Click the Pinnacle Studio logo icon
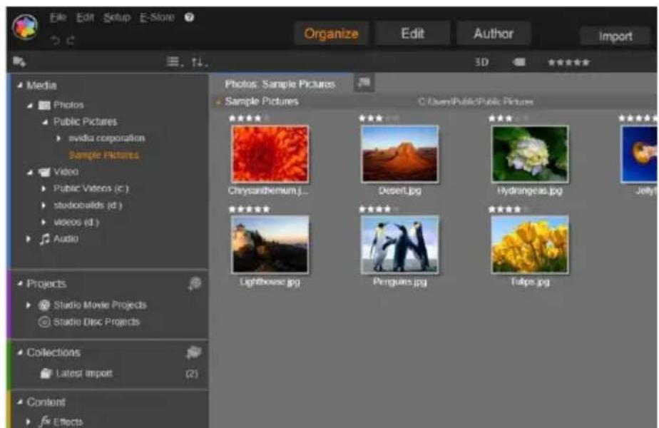The height and width of the screenshot is (428, 659). click(26, 26)
